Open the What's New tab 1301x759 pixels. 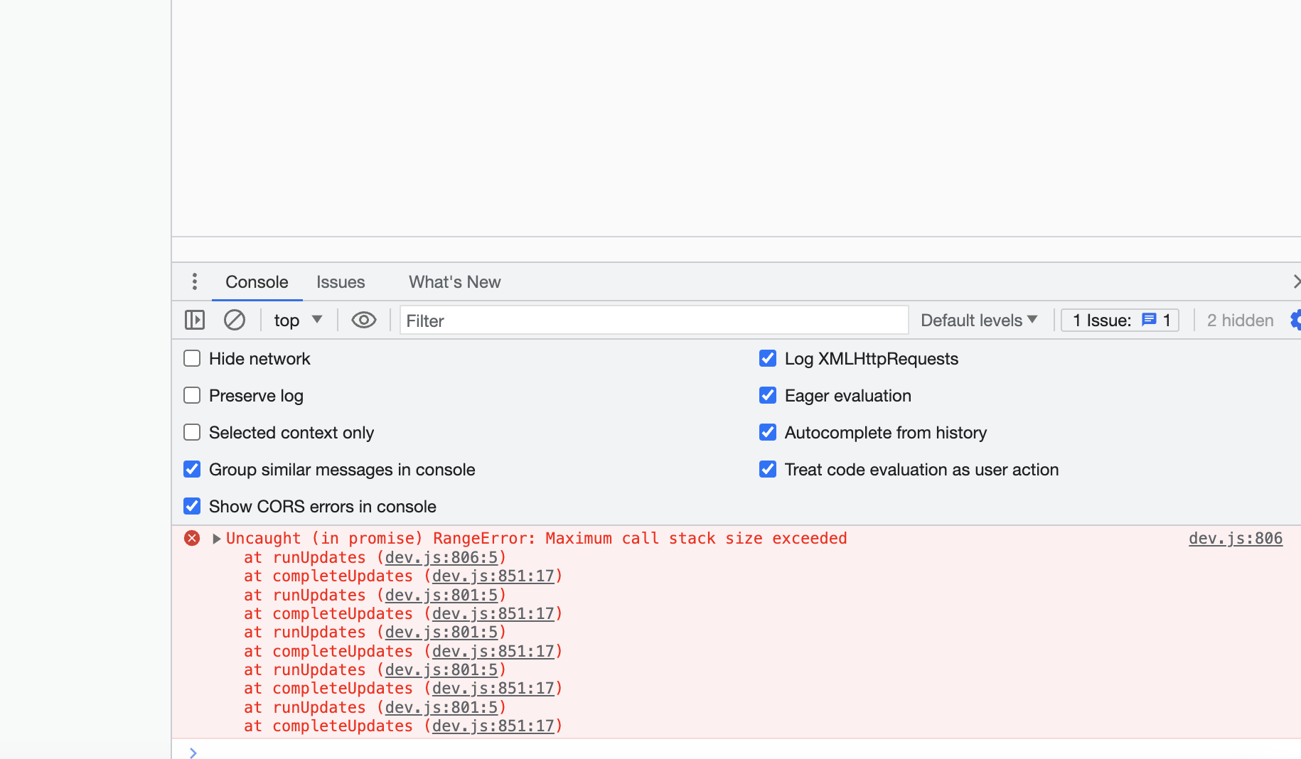454,281
